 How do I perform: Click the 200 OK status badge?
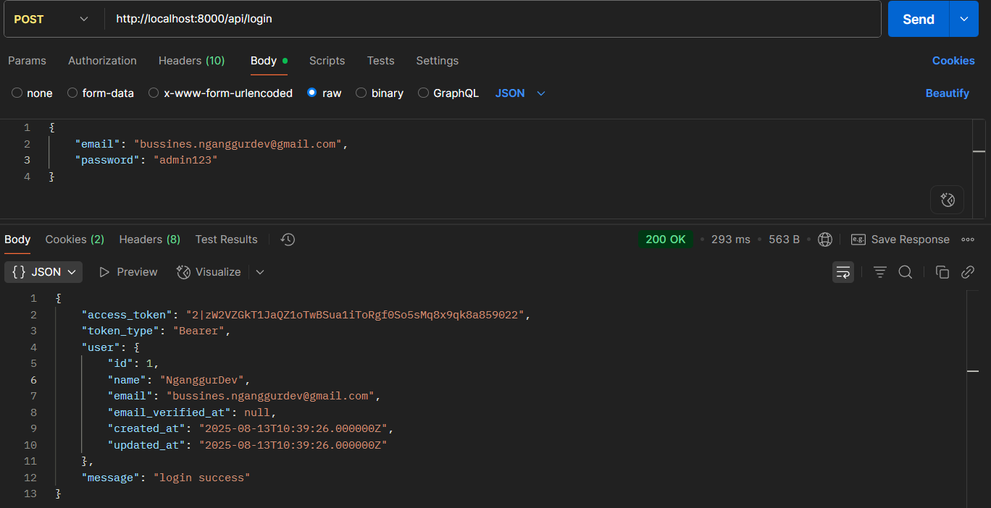(666, 240)
